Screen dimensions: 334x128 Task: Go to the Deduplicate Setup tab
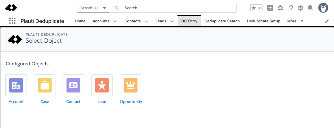point(264,21)
